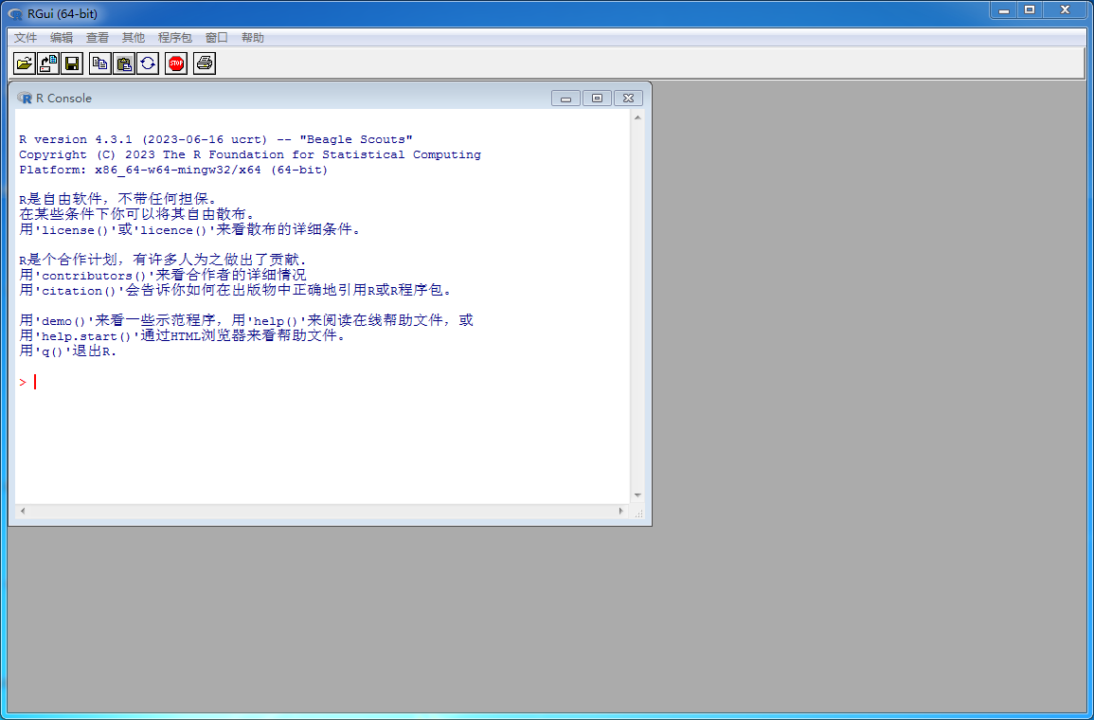
Task: Minimize the R Console child window
Action: (x=565, y=99)
